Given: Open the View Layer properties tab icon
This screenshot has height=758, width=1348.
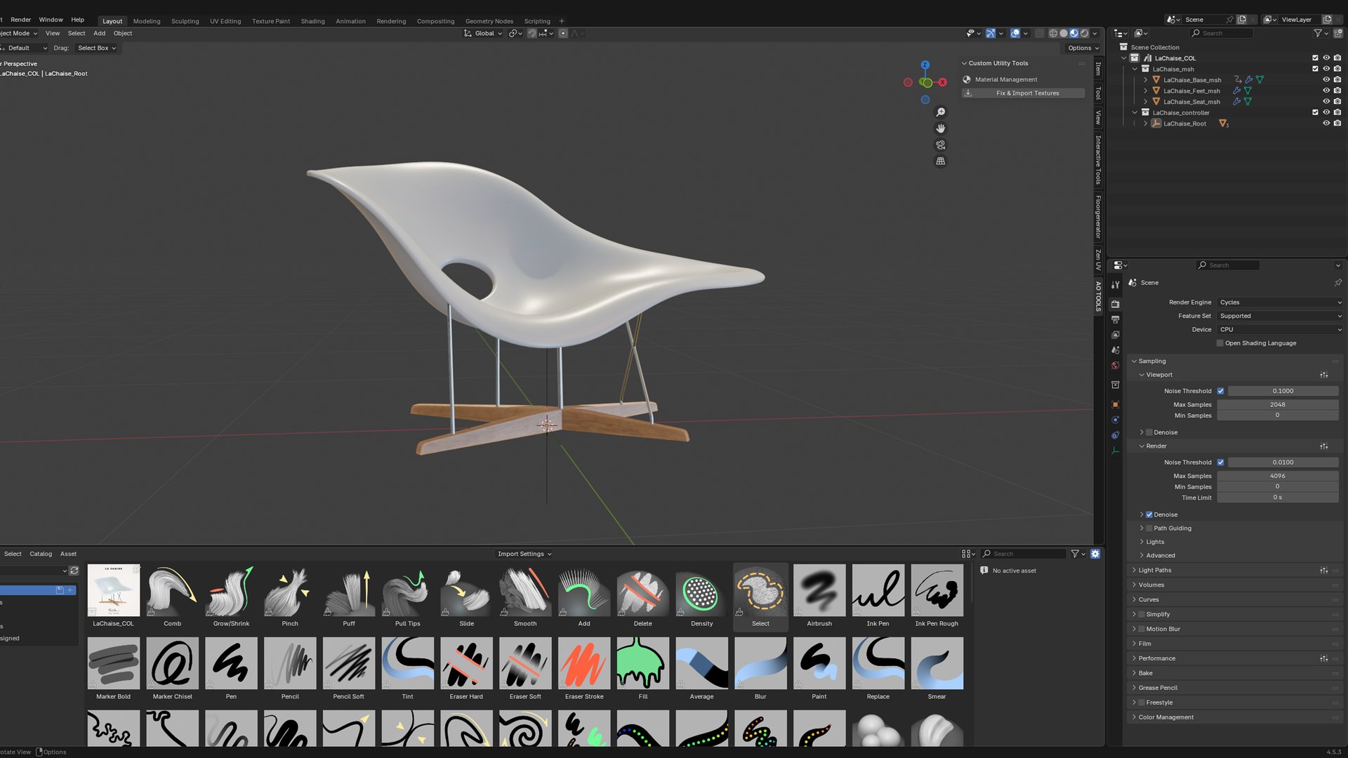Looking at the screenshot, I should click(x=1115, y=335).
